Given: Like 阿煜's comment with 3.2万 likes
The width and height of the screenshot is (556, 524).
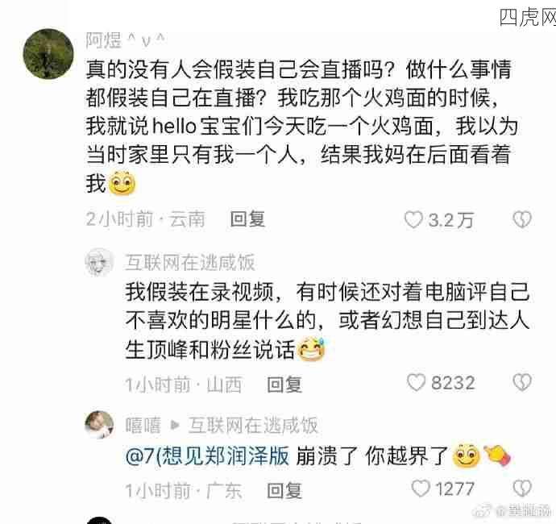Looking at the screenshot, I should click(413, 219).
